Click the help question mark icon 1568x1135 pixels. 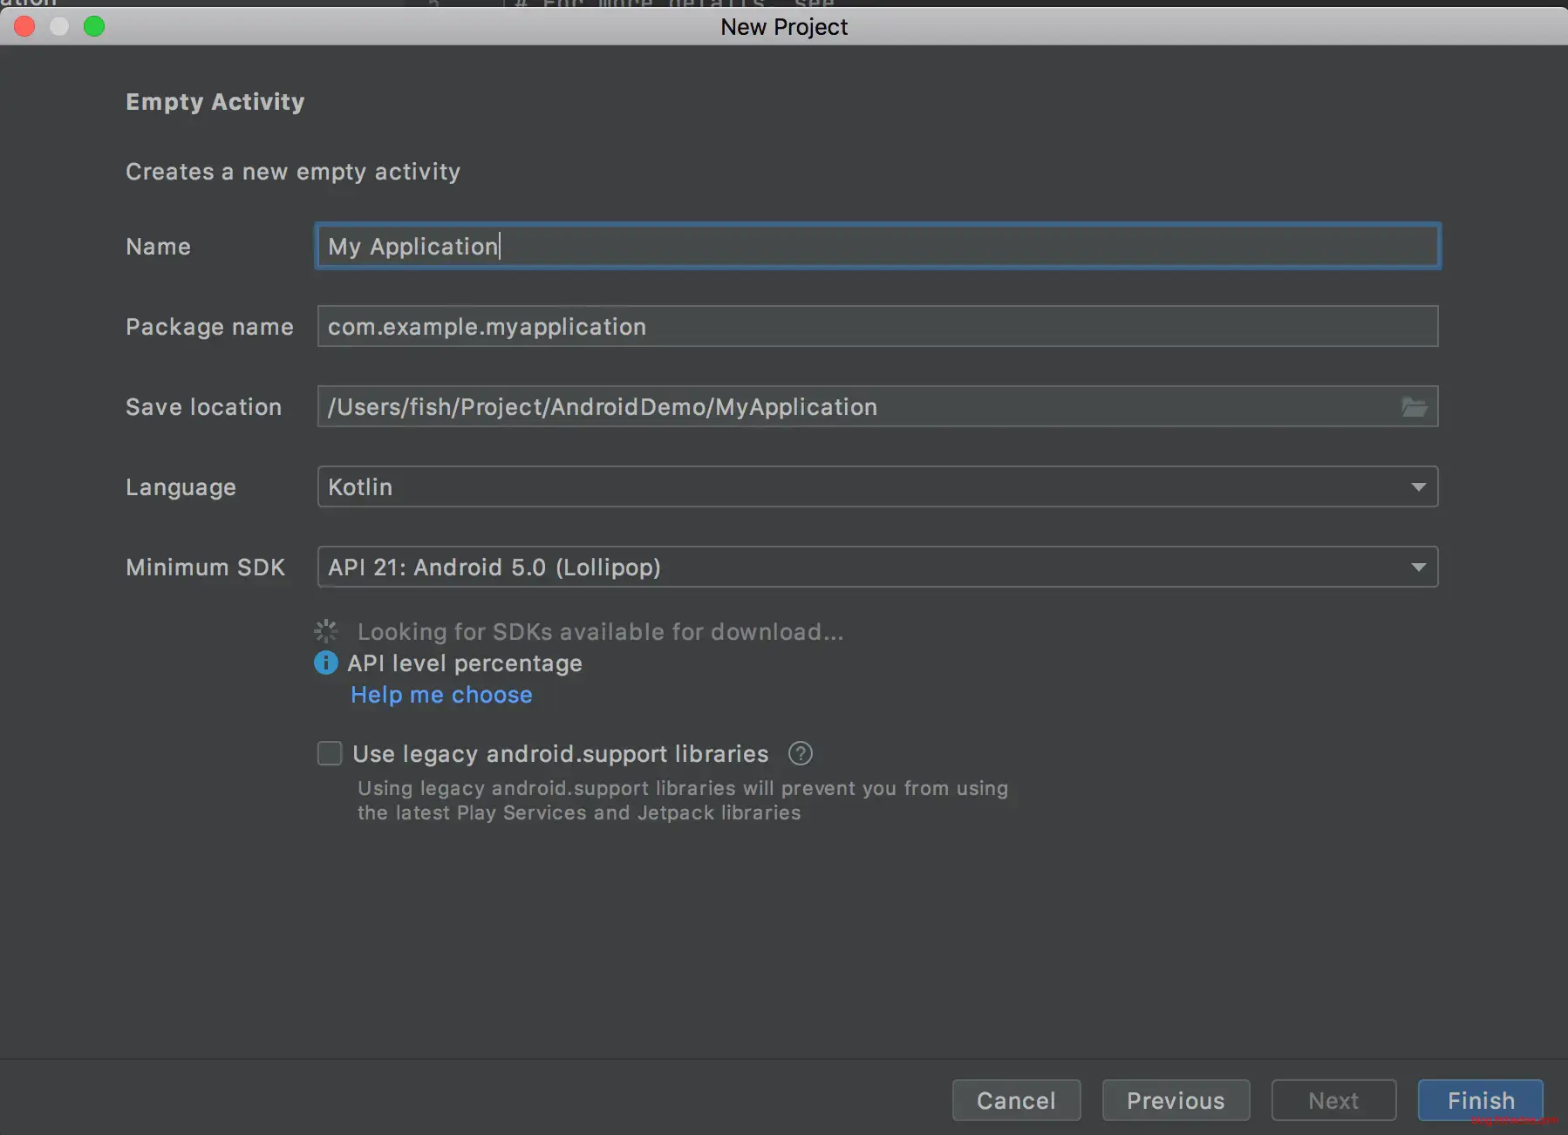point(800,754)
